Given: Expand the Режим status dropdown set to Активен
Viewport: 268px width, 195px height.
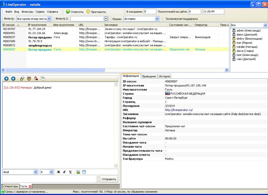Looking at the screenshot, I should pyautogui.click(x=157, y=19).
